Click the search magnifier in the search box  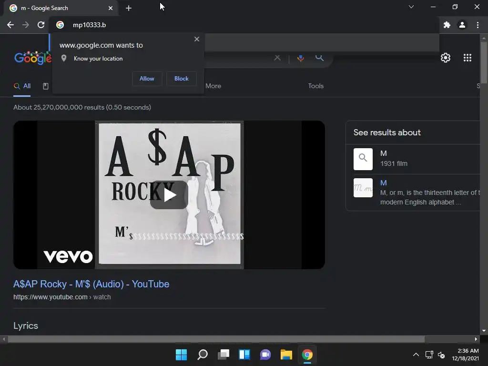click(x=320, y=58)
